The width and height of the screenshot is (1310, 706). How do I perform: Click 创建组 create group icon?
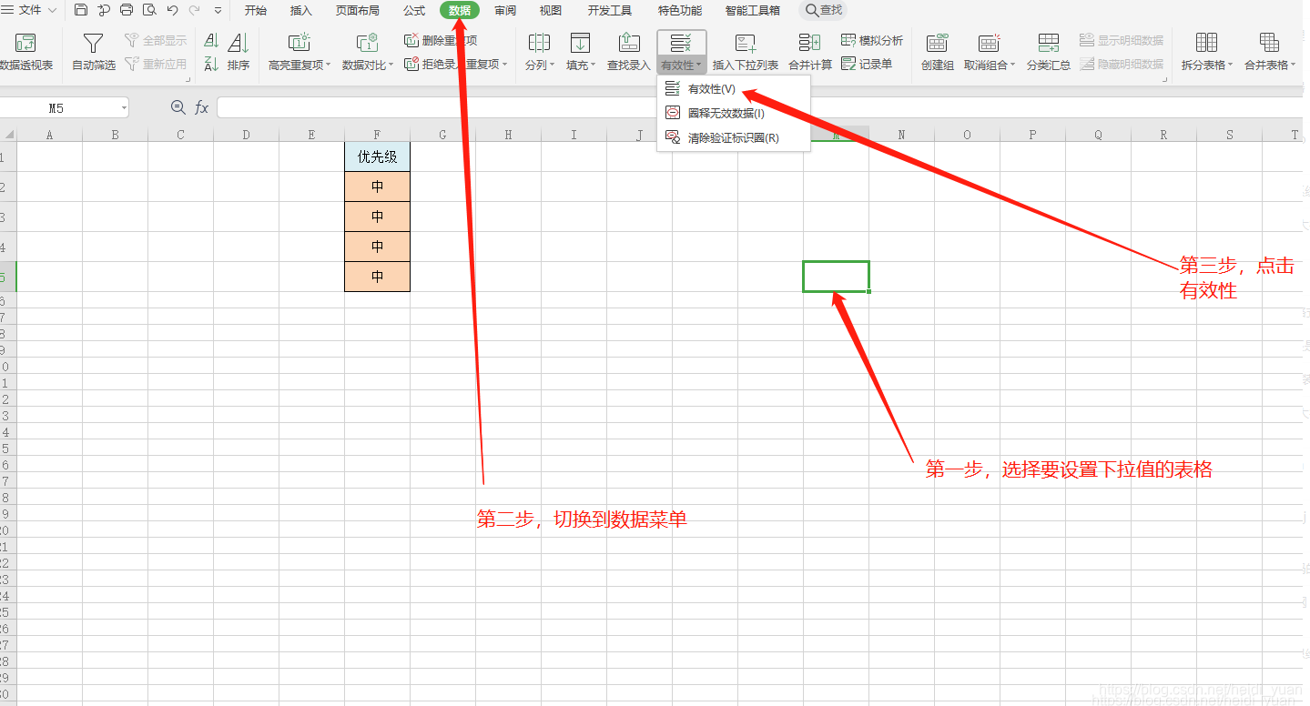pos(938,43)
